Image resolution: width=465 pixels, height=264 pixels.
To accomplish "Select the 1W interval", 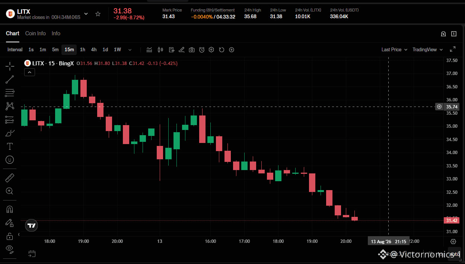I will coord(117,50).
